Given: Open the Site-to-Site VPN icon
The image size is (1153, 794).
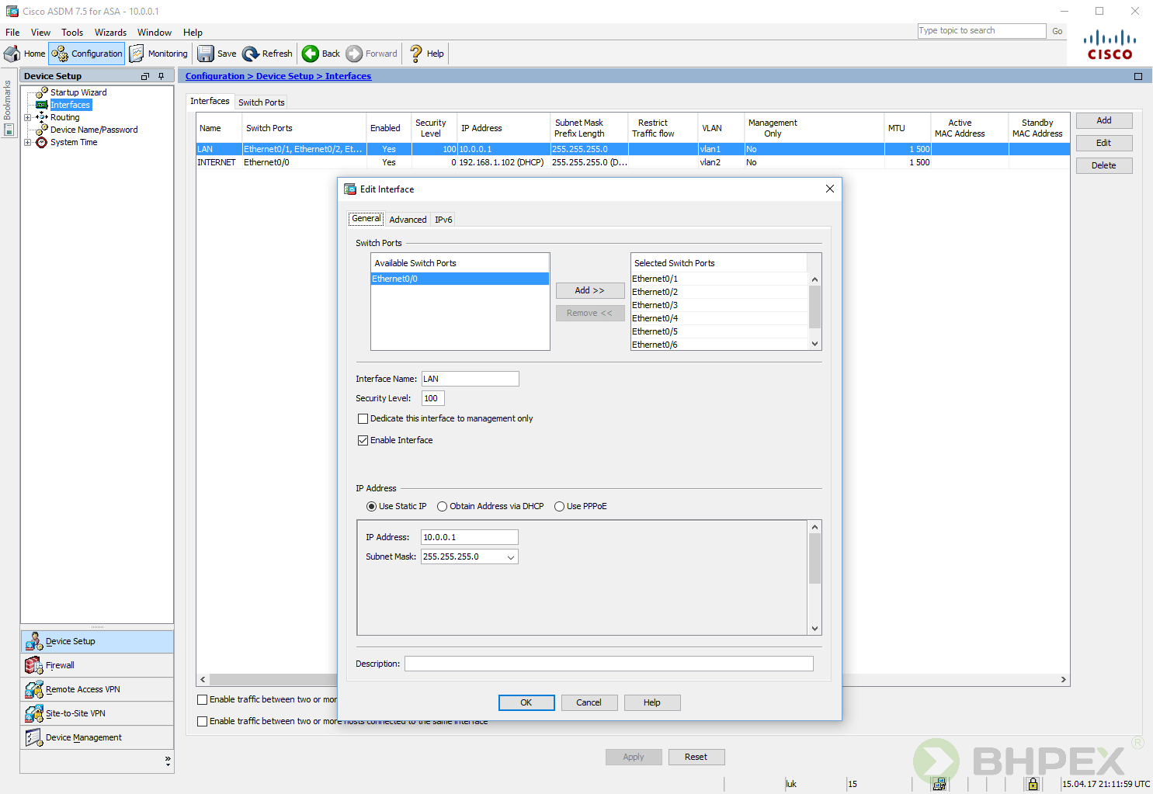Looking at the screenshot, I should [33, 713].
